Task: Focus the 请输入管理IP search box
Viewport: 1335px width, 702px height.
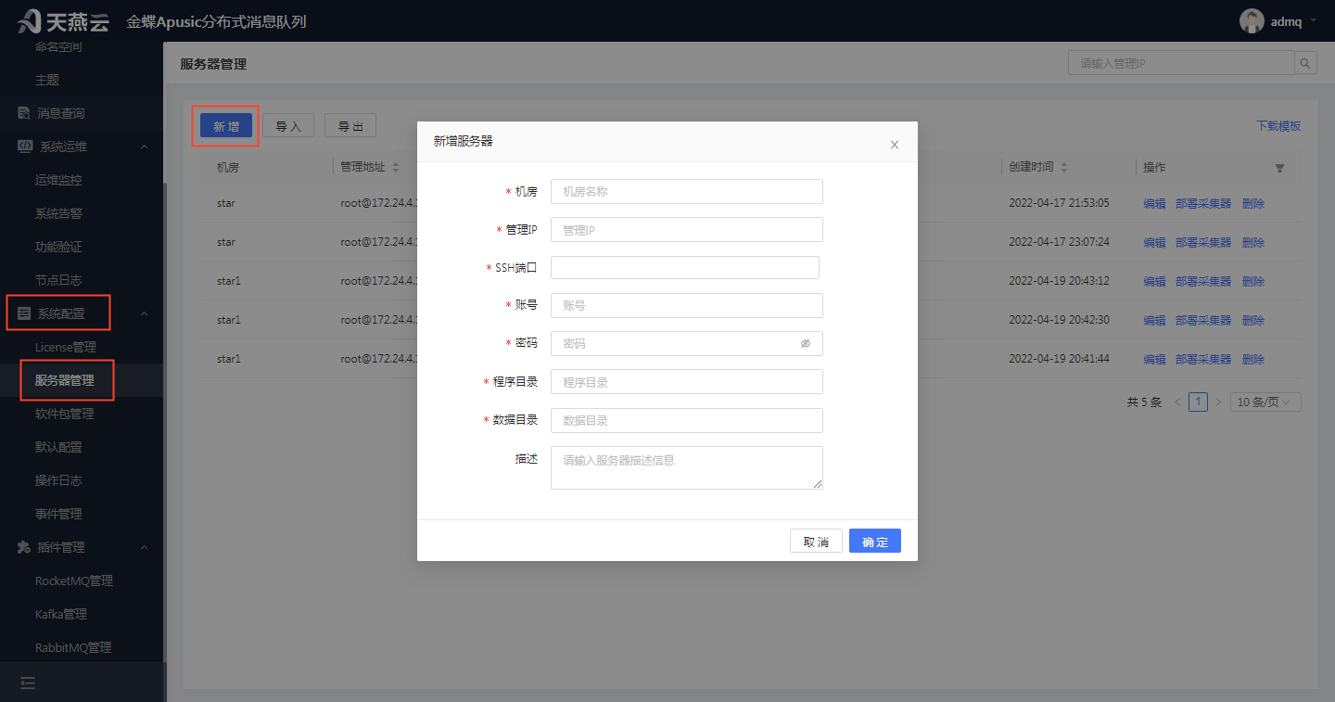Action: pos(1181,63)
